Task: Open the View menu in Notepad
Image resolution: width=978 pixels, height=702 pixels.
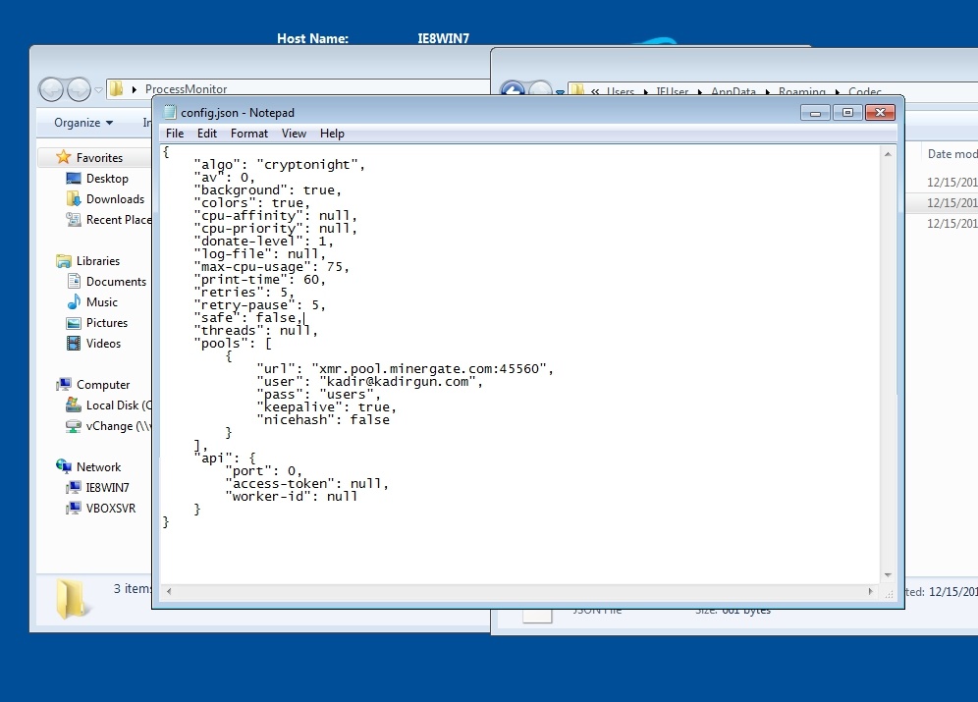Action: click(x=294, y=134)
